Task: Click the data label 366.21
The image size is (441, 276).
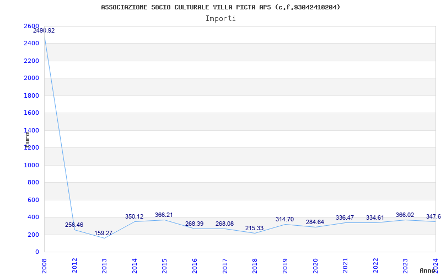Action: 164,215
